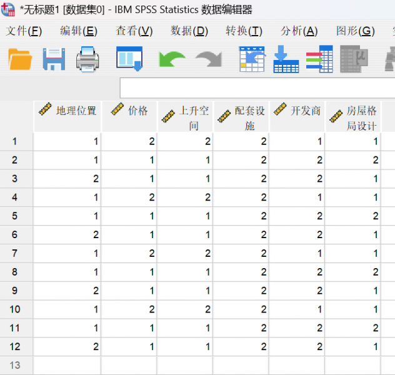Click the cell value editor field
Image resolution: width=395 pixels, height=375 pixels.
[x=257, y=88]
